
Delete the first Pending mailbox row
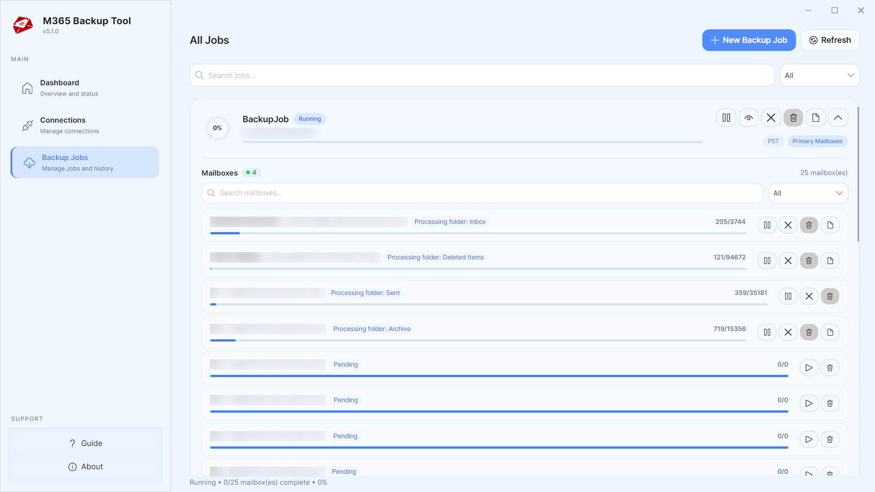click(x=830, y=368)
